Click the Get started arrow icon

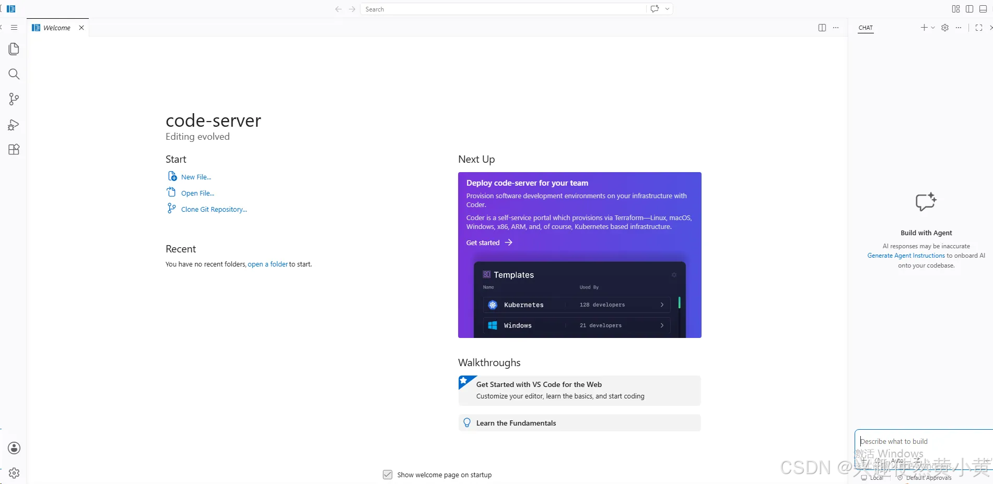pyautogui.click(x=509, y=243)
